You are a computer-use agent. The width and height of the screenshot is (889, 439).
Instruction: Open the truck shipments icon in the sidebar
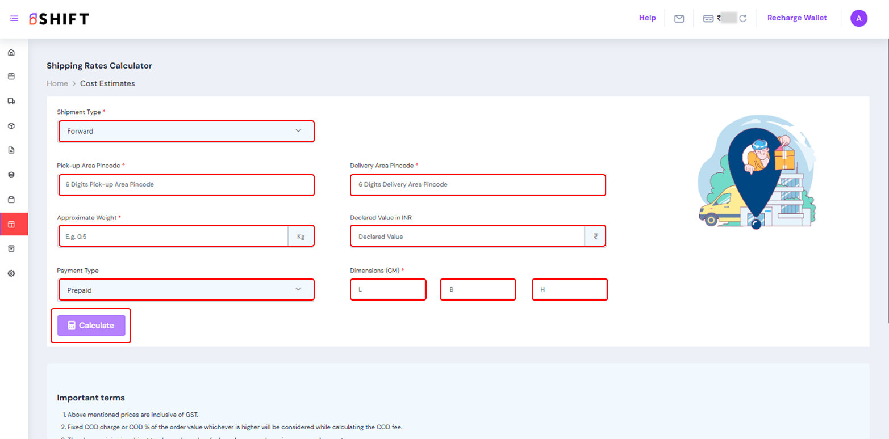[11, 102]
